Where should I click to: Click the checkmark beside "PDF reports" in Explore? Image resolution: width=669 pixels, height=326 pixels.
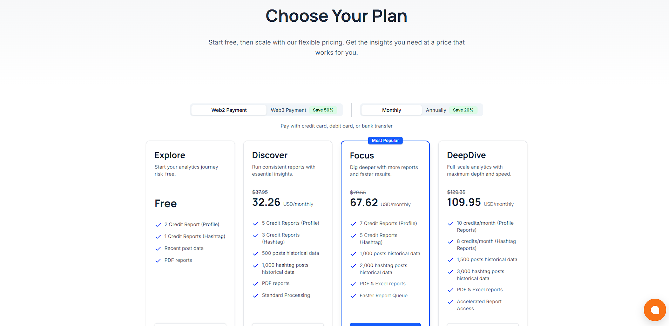pyautogui.click(x=157, y=260)
